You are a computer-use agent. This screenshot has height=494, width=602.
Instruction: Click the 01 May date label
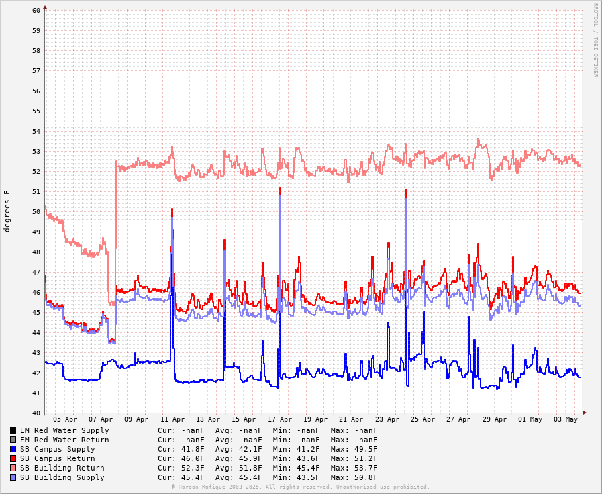point(530,419)
